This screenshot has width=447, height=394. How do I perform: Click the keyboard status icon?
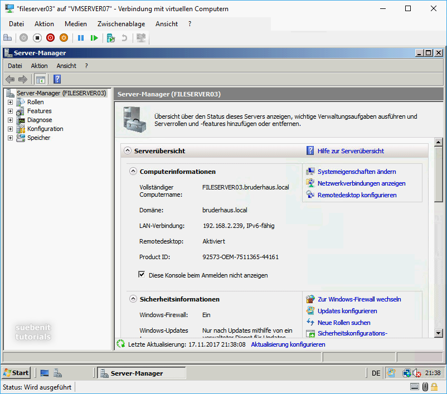coord(415,387)
